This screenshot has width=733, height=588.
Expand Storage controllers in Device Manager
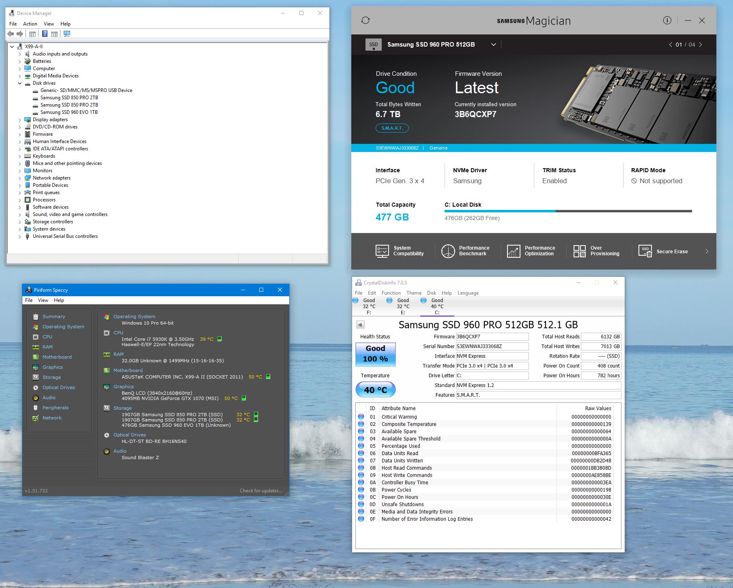coord(19,222)
